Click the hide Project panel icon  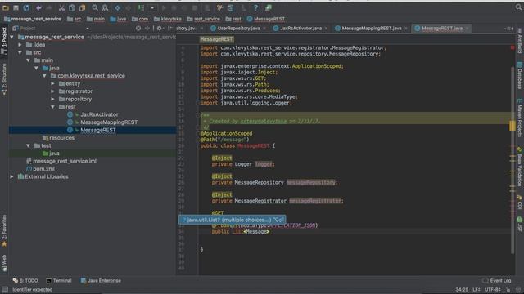[x=169, y=29]
